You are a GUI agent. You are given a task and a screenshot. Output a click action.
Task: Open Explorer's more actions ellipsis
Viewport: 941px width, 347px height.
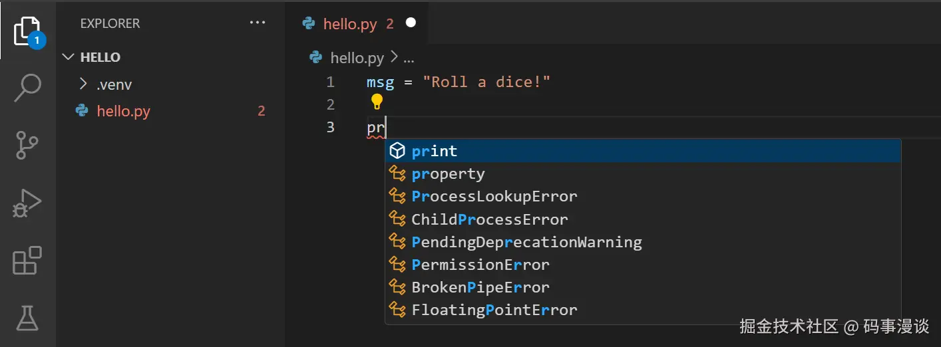pos(258,23)
